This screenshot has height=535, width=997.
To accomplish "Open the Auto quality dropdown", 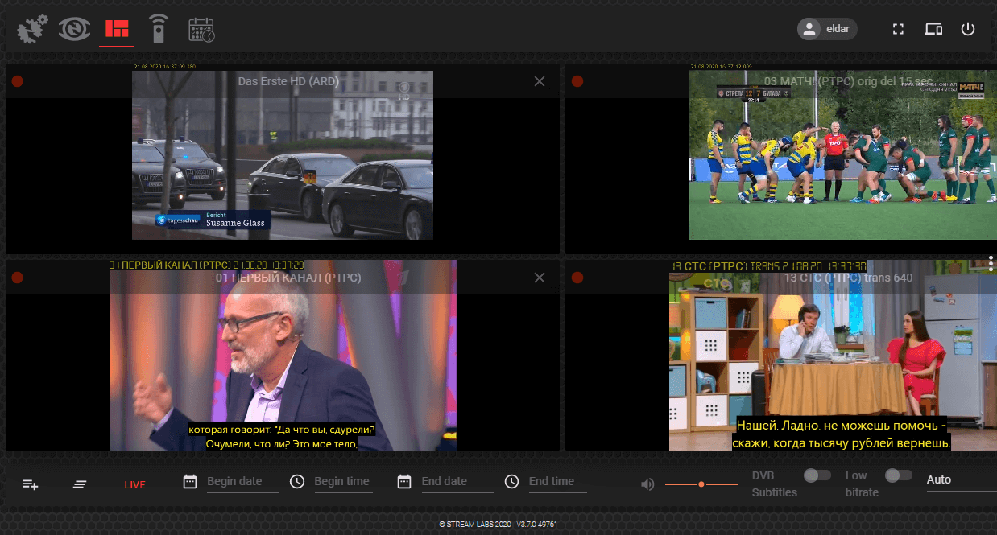I will coord(962,480).
